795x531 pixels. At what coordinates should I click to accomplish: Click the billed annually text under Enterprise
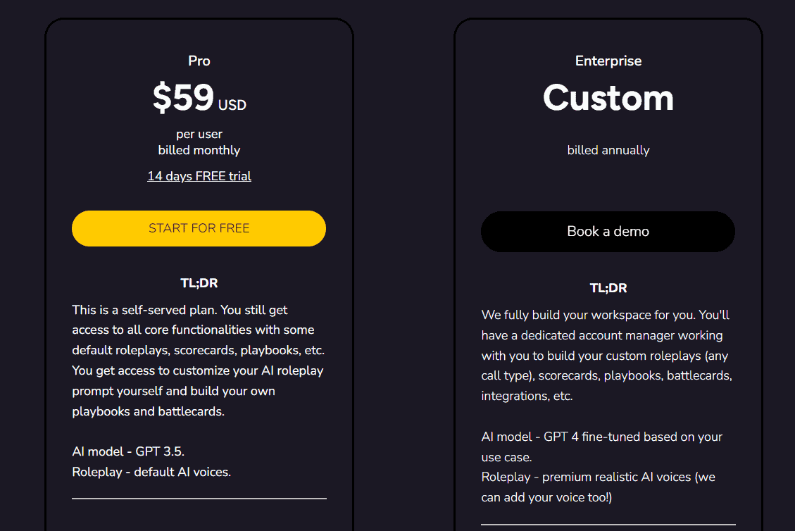pyautogui.click(x=608, y=150)
